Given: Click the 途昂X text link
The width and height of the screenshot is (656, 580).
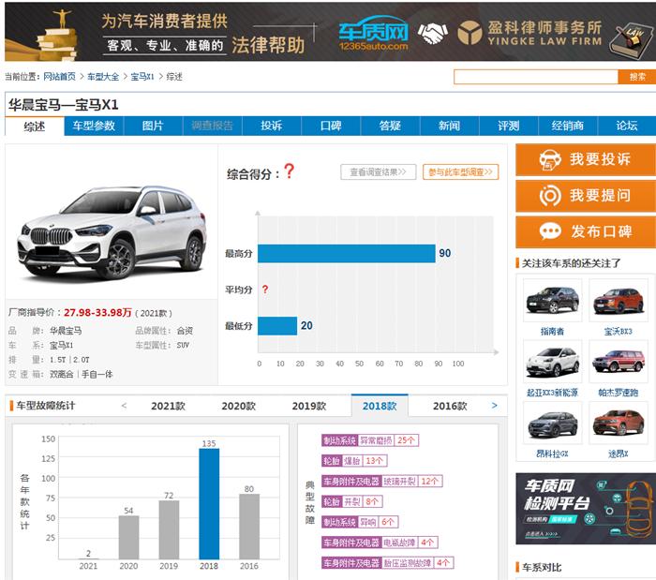Looking at the screenshot, I should 619,454.
